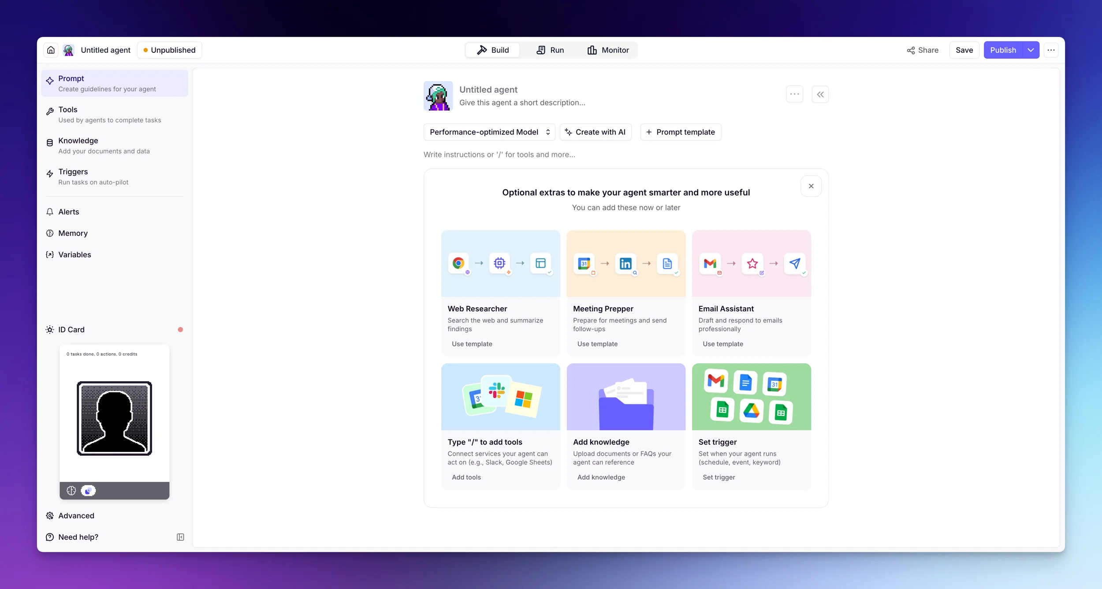Image resolution: width=1102 pixels, height=589 pixels.
Task: Open Memory section in sidebar
Action: point(114,233)
